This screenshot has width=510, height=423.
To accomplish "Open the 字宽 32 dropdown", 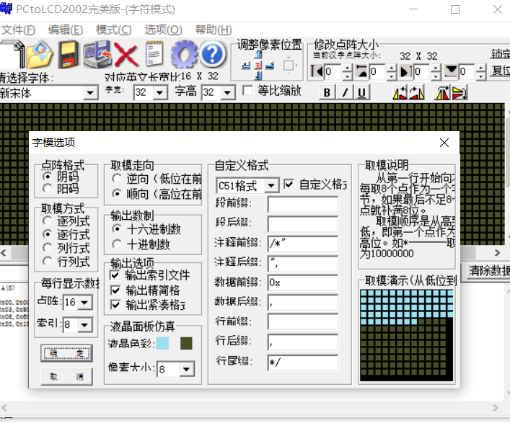I will pos(159,93).
